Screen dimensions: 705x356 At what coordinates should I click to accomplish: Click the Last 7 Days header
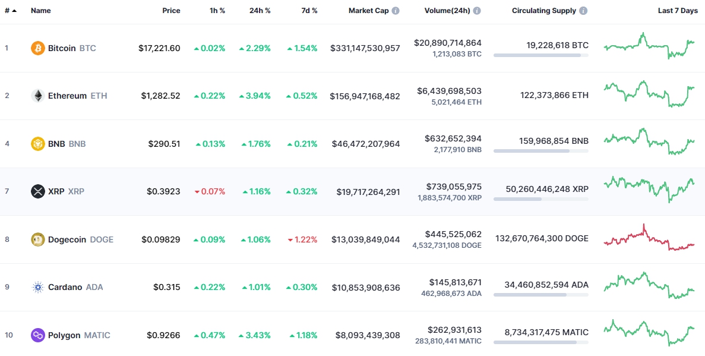point(678,11)
